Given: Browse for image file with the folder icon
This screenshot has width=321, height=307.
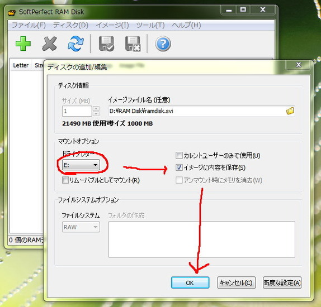Looking at the screenshot, I should point(290,111).
